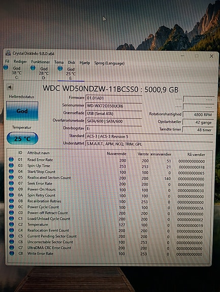Click status orb for Power-off Retract Count
Screen dimensions: 220x292
(x=11, y=212)
